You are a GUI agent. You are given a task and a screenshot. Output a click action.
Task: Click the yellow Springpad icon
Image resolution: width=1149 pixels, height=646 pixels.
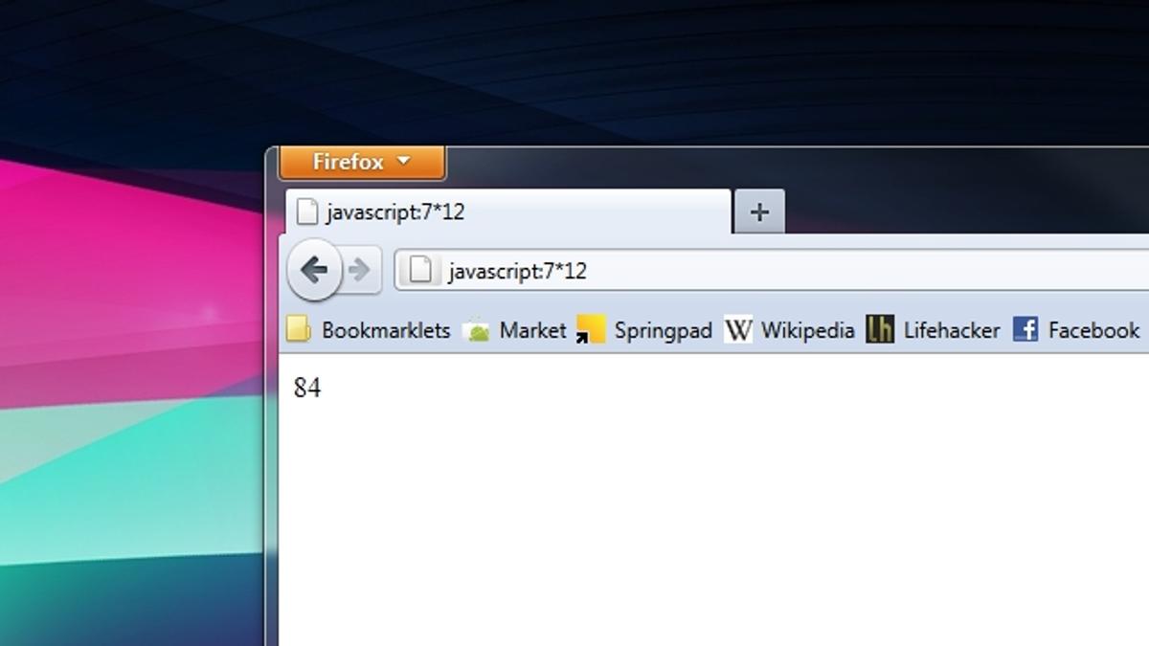click(x=591, y=329)
